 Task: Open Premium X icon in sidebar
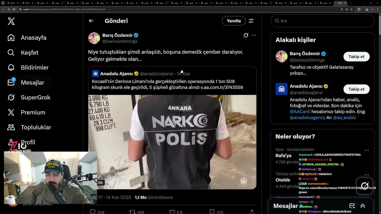click(x=11, y=112)
